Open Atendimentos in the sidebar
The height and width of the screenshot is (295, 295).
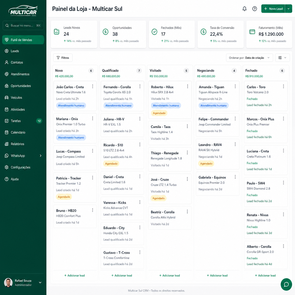(23, 74)
